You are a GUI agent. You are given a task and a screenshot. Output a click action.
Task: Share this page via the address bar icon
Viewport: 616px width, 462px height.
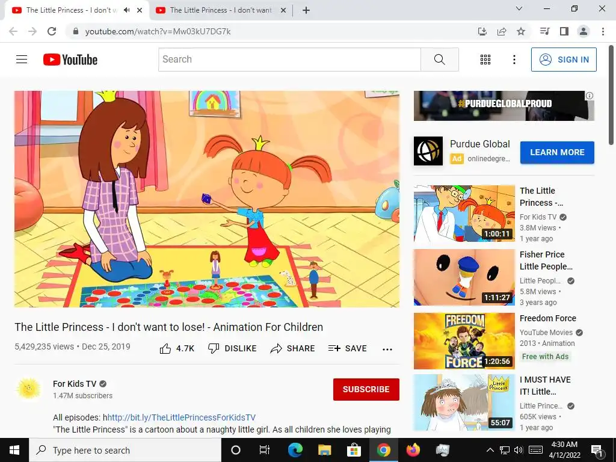click(502, 31)
